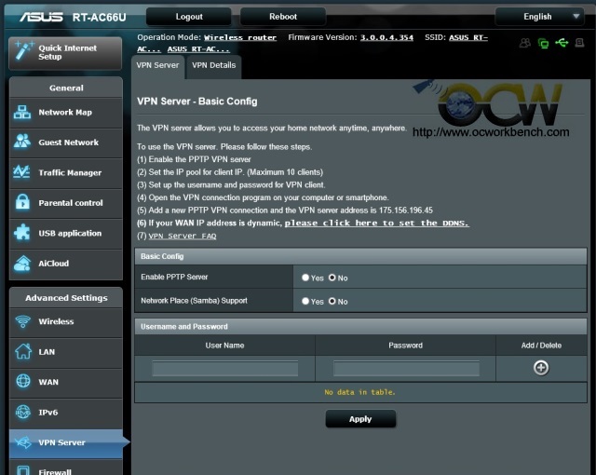Click the LAN house icon

(23, 351)
